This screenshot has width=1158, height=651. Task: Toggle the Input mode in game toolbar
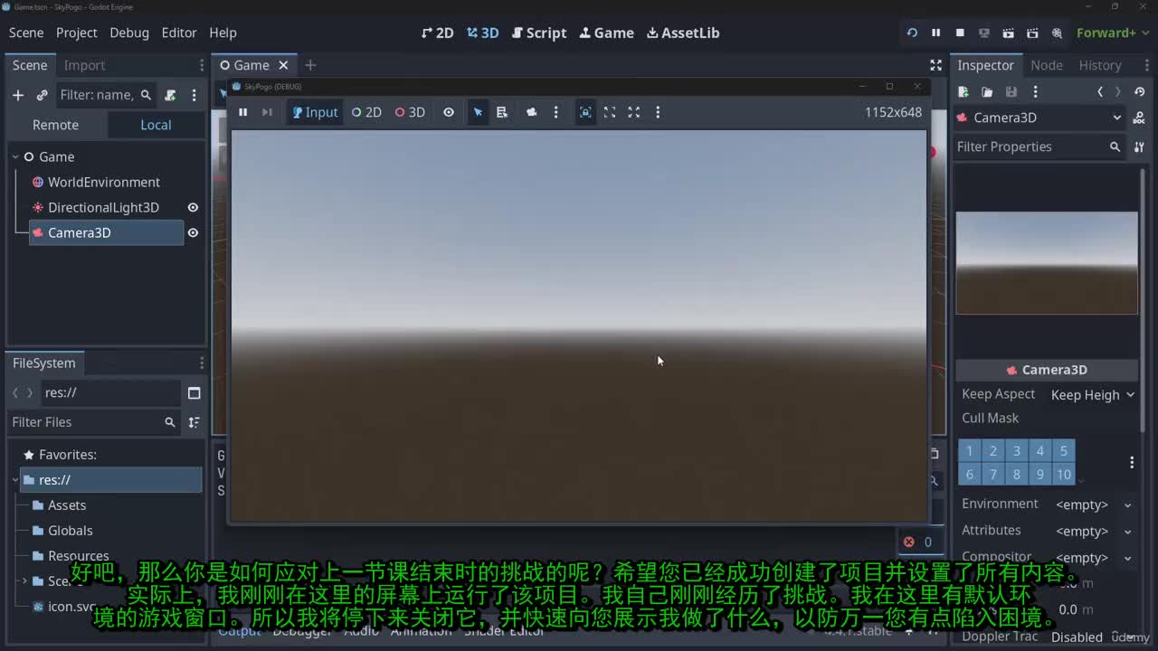[x=315, y=112]
